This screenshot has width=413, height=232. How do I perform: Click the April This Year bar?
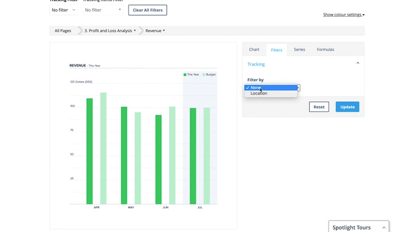pyautogui.click(x=90, y=151)
